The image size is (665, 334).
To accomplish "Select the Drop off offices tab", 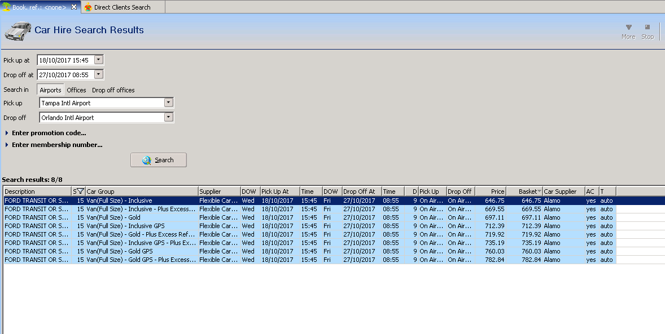I will point(113,90).
